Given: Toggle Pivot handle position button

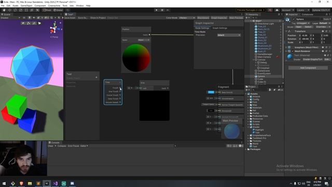Looking at the screenshot, I should [x=47, y=10].
